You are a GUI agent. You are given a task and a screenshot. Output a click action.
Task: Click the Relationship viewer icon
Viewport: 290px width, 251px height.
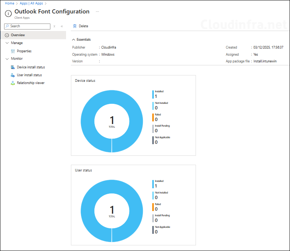[x=13, y=83]
